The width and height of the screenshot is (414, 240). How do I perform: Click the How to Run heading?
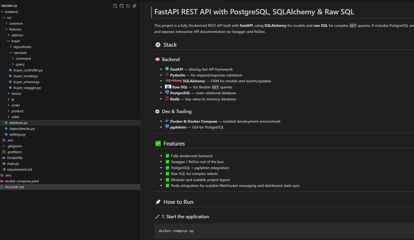pyautogui.click(x=178, y=202)
